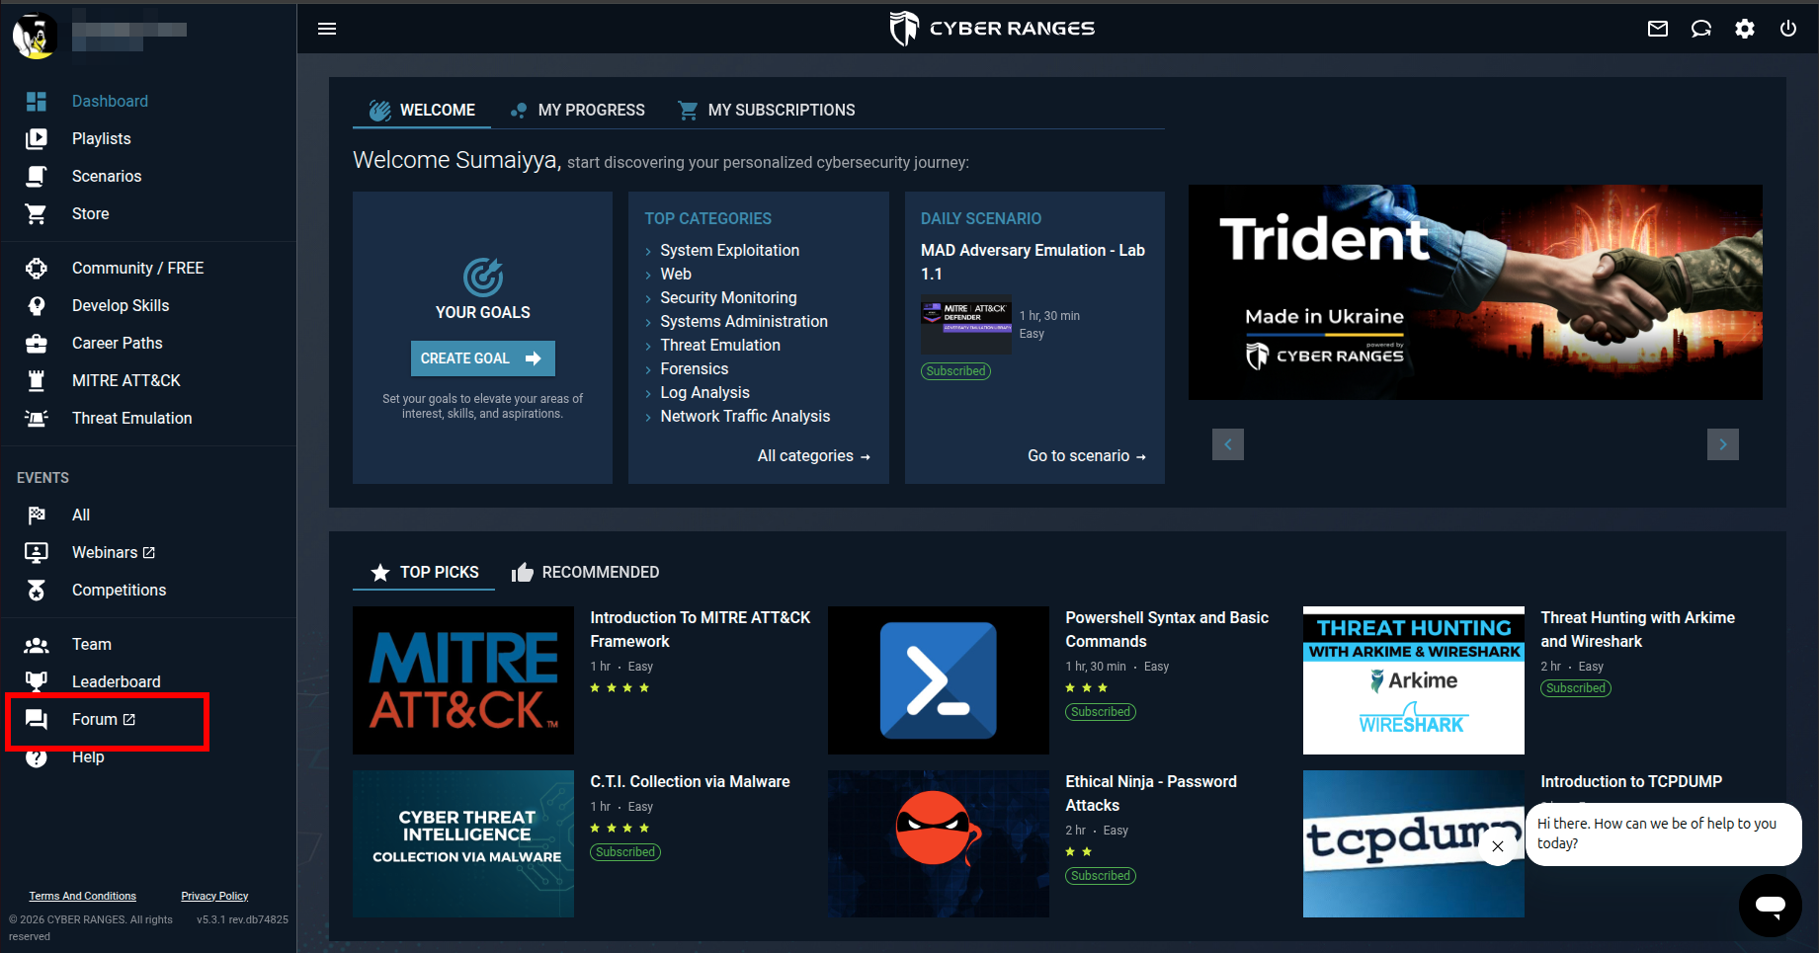Image resolution: width=1819 pixels, height=953 pixels.
Task: Click the CREATE GOAL button
Action: 483,358
